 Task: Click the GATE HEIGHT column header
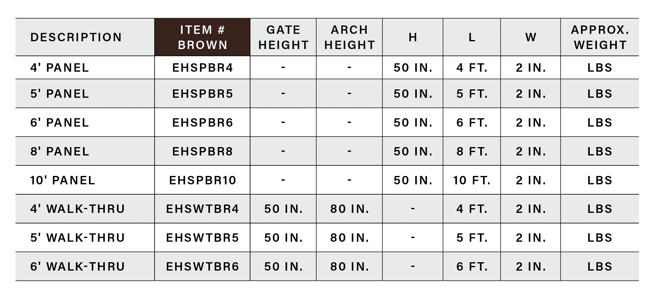pyautogui.click(x=283, y=37)
